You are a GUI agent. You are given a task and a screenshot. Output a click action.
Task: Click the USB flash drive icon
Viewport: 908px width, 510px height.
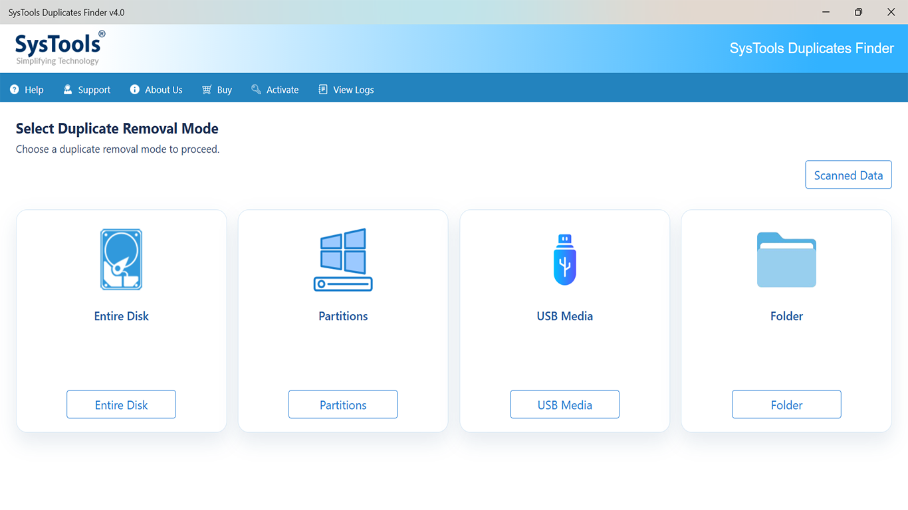coord(565,260)
